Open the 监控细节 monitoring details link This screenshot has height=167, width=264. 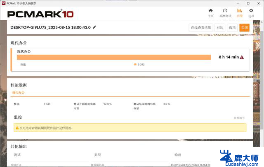tap(239, 118)
